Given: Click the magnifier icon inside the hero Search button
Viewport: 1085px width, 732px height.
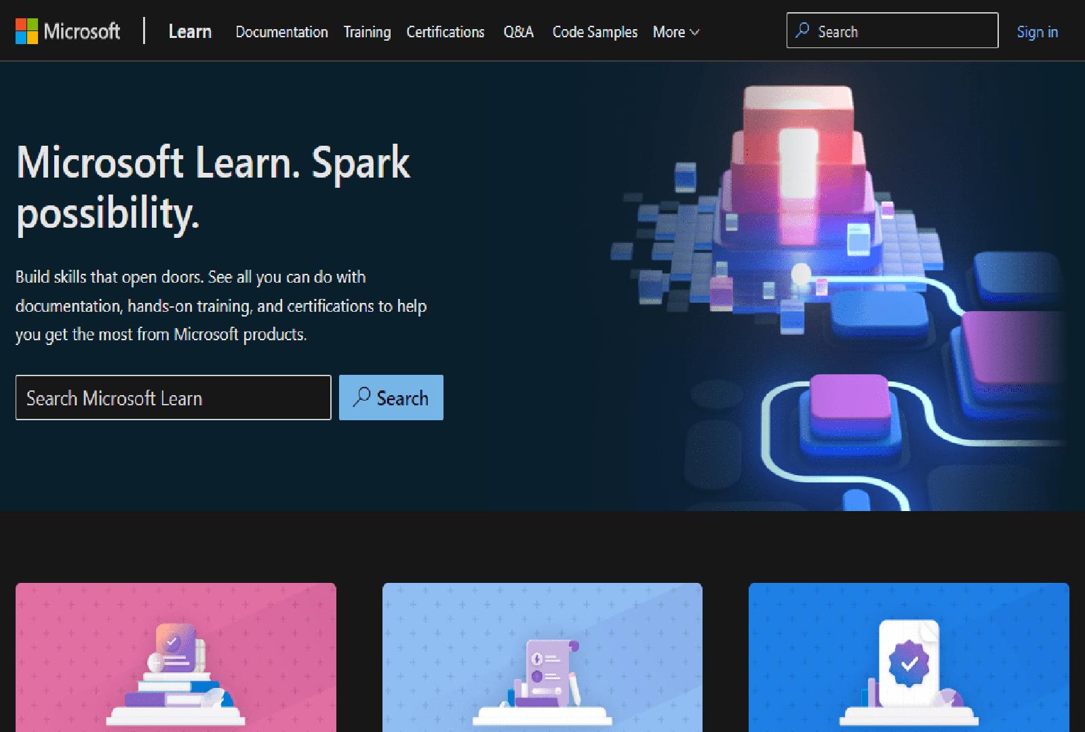Looking at the screenshot, I should pos(361,398).
